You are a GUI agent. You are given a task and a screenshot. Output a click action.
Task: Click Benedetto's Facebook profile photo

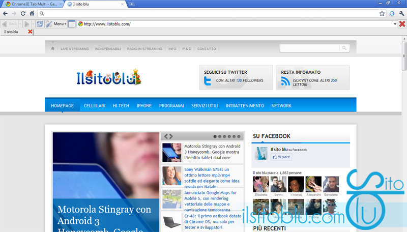click(x=331, y=184)
